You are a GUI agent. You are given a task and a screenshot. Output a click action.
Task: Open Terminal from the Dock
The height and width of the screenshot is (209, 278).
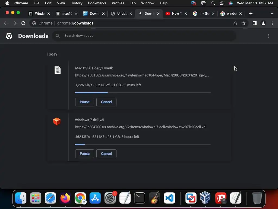click(140, 198)
